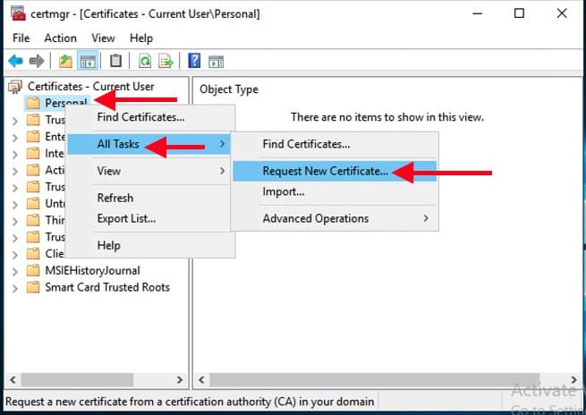Screen dimensions: 586x415
Task: Select Import... from the submenu
Action: pos(284,191)
